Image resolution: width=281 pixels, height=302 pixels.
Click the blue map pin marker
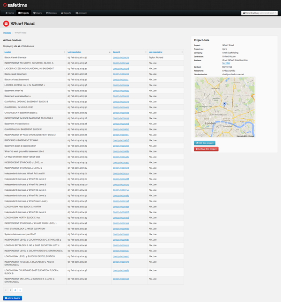(225, 104)
